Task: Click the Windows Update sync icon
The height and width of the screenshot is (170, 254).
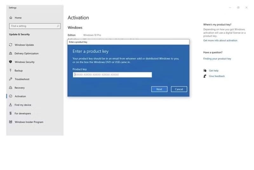Action: [11, 45]
